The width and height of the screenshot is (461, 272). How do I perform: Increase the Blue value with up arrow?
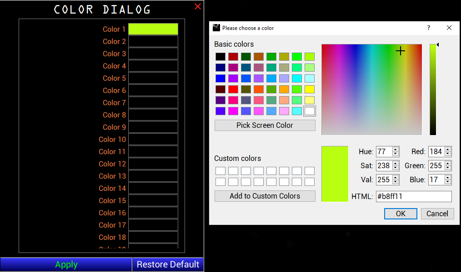point(448,178)
